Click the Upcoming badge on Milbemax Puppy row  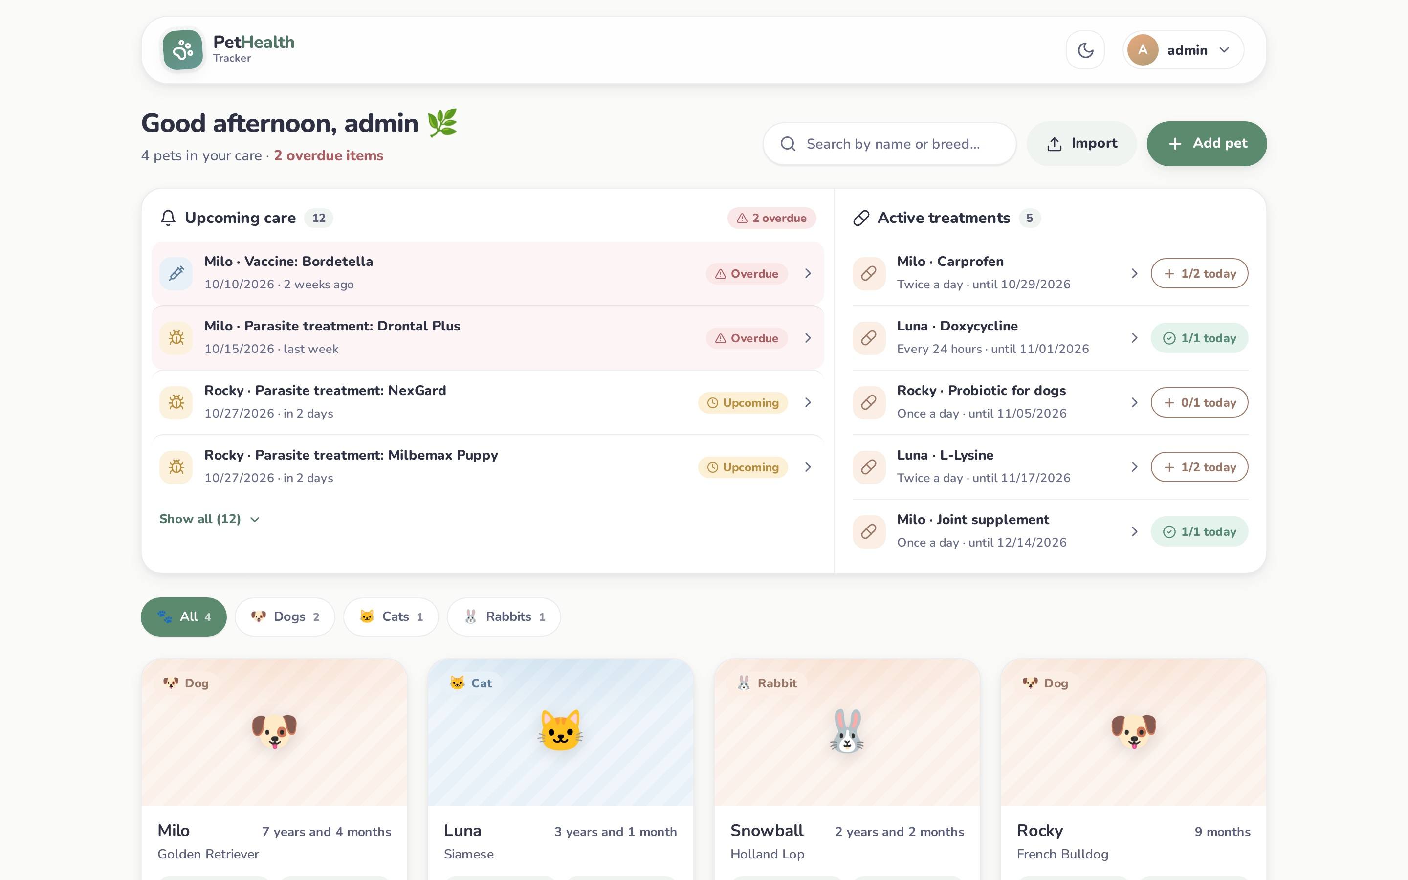[743, 467]
